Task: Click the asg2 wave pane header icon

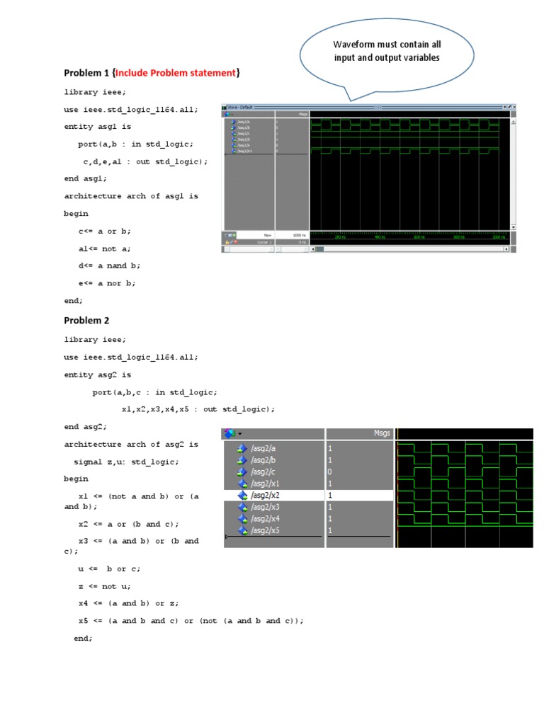Action: click(x=230, y=433)
